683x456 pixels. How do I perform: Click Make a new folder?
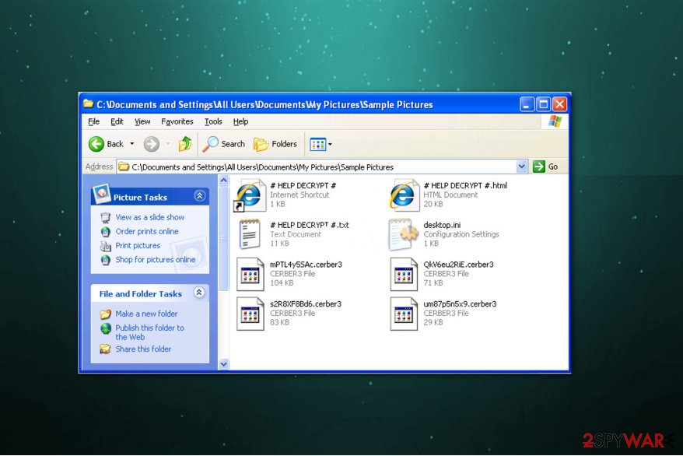[146, 314]
